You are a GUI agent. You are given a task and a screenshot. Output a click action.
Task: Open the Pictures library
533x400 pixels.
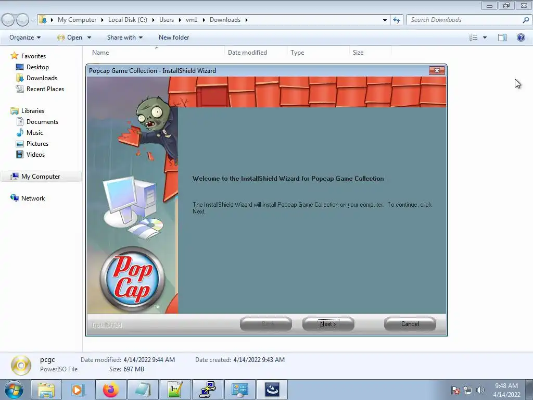point(37,144)
